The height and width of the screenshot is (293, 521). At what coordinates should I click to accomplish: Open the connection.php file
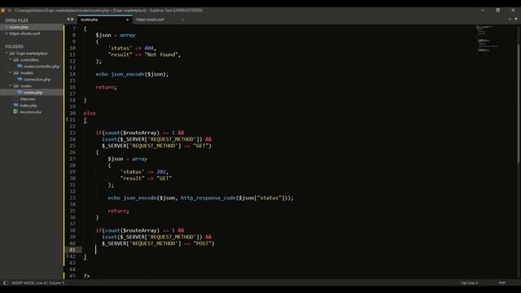(x=37, y=80)
